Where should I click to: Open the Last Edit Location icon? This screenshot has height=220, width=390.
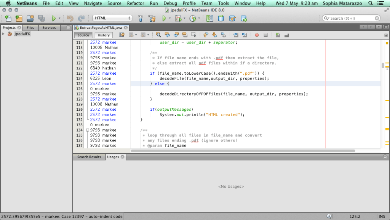point(121,35)
